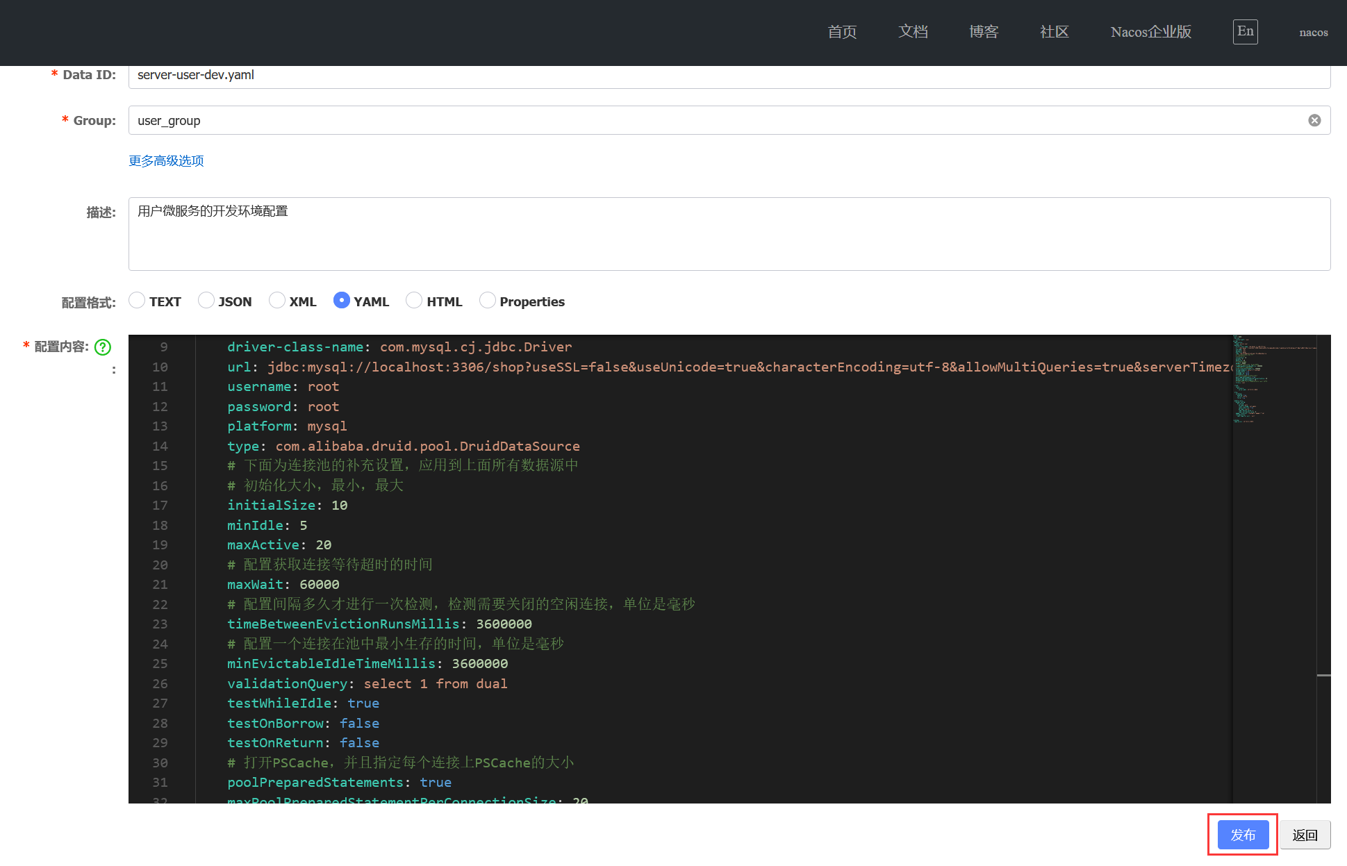Screen dimensions: 1347x866
Task: Choose the XML format option
Action: 277,300
